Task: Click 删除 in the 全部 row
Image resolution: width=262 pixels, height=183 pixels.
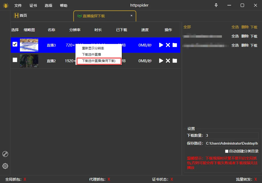Action: tap(245, 27)
